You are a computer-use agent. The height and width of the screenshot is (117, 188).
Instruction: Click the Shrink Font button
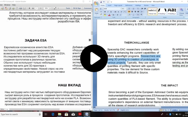click(x=120, y=15)
